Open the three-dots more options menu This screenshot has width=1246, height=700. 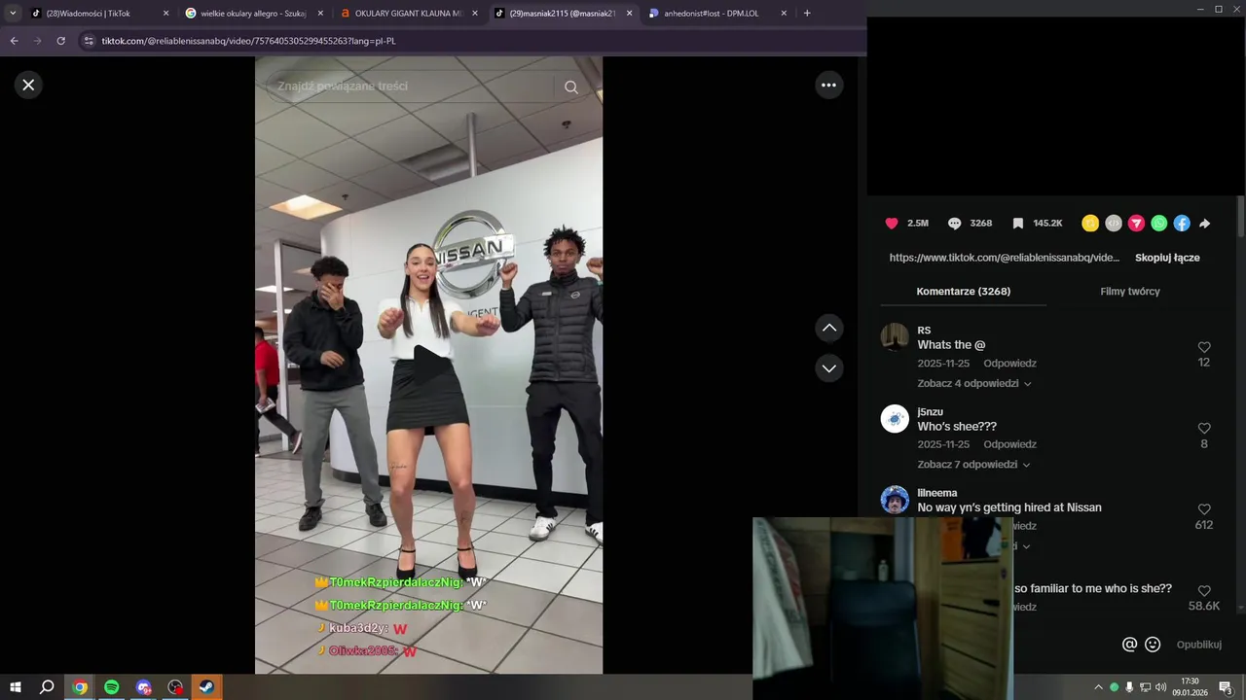point(828,85)
